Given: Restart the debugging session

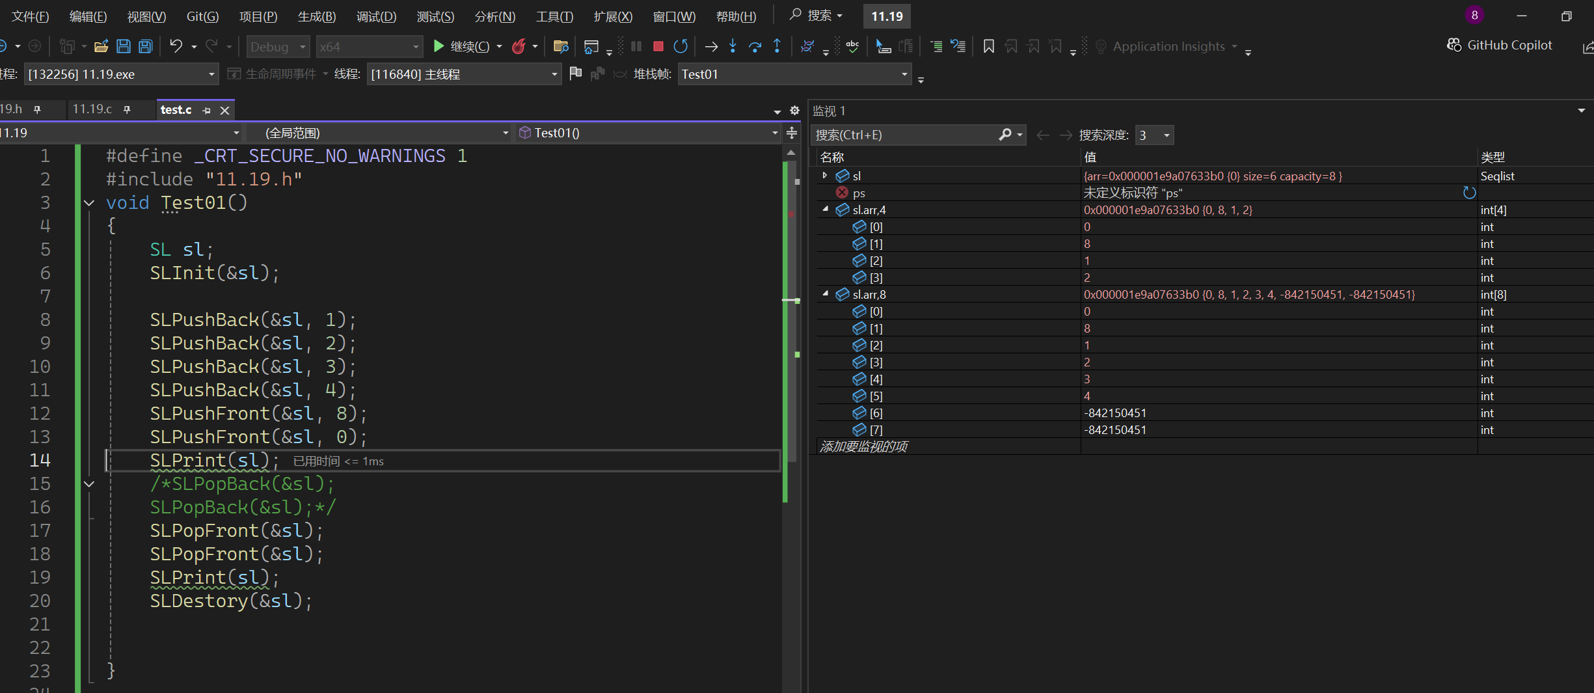Looking at the screenshot, I should [x=681, y=46].
